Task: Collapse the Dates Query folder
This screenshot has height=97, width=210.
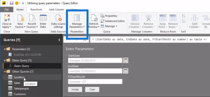Action: [5, 60]
